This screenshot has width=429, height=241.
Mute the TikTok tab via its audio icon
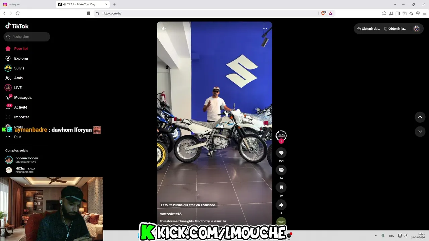(x=64, y=4)
